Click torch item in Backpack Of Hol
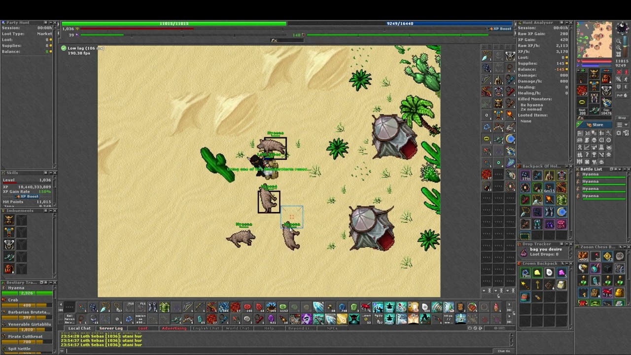Image resolution: width=631 pixels, height=355 pixels. pos(549,199)
